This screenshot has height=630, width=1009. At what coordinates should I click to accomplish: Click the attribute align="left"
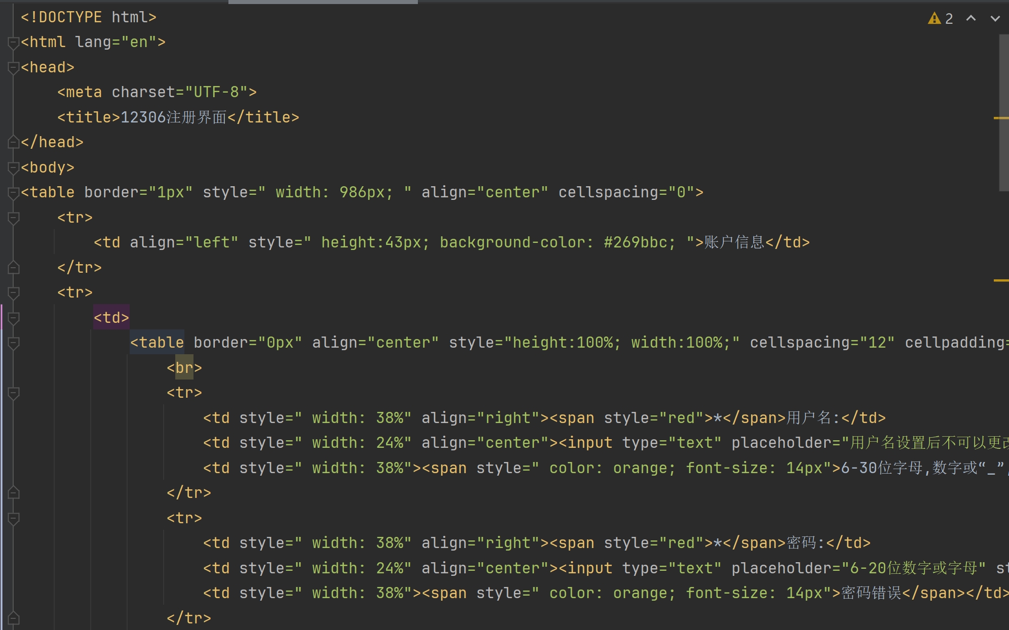[x=184, y=242]
